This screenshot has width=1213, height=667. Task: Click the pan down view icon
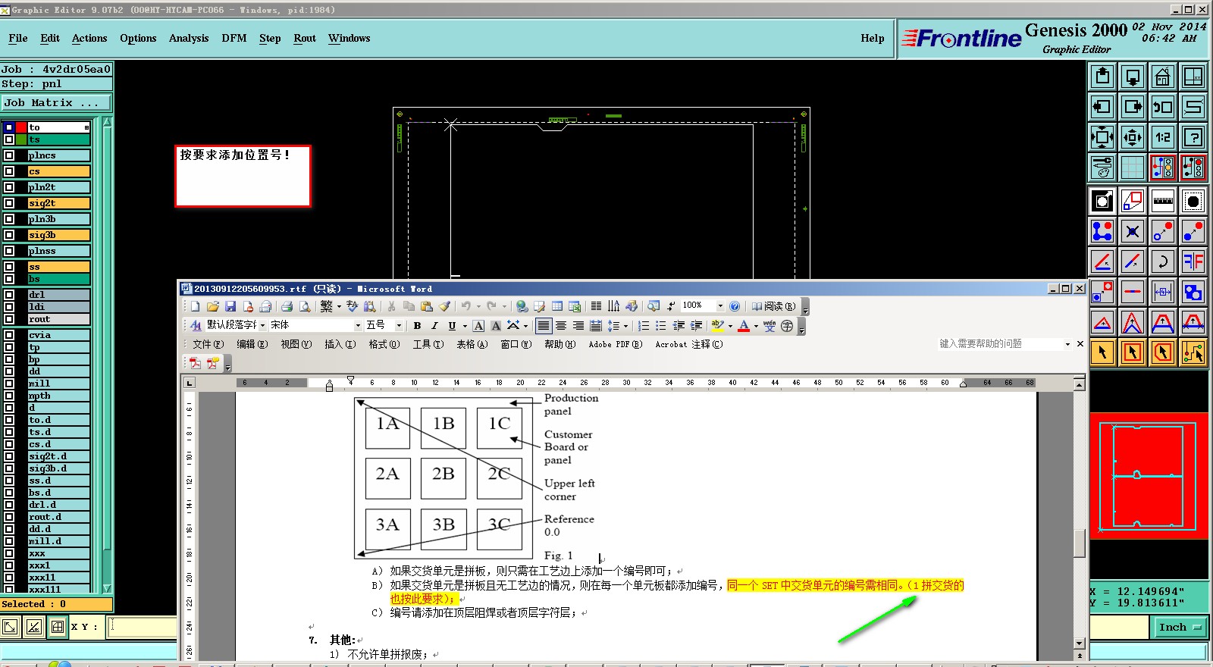[x=1133, y=77]
